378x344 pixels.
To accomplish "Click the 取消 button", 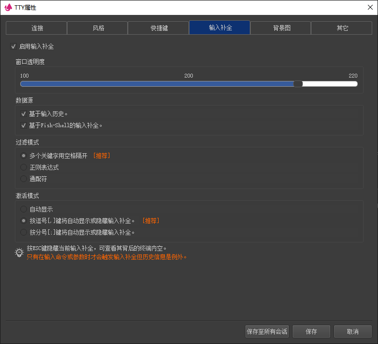I will pos(352,331).
